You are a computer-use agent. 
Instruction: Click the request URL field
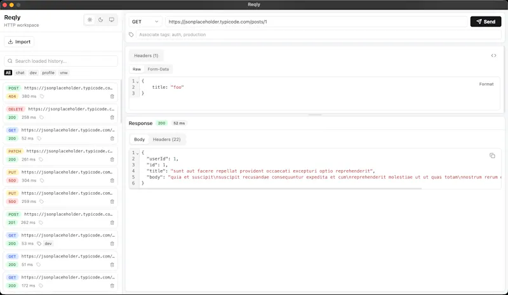coord(316,22)
